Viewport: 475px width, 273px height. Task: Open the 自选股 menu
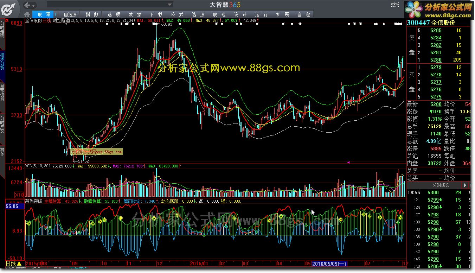click(x=70, y=14)
